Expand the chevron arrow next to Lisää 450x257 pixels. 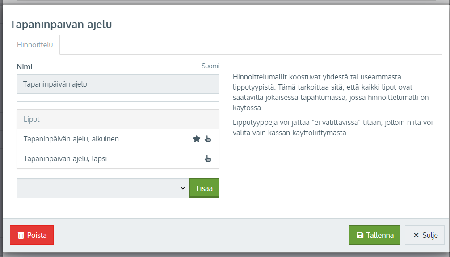(183, 188)
